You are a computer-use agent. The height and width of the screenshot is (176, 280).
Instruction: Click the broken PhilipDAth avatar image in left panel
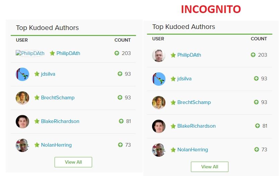[30, 53]
